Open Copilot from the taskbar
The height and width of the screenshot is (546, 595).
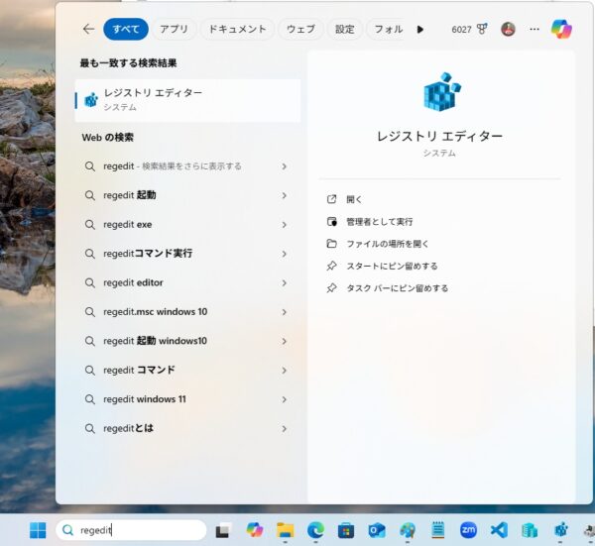pos(255,530)
